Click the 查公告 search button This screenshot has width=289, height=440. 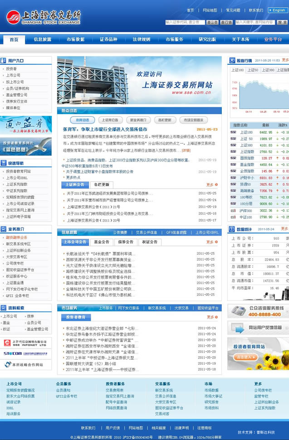(x=212, y=22)
